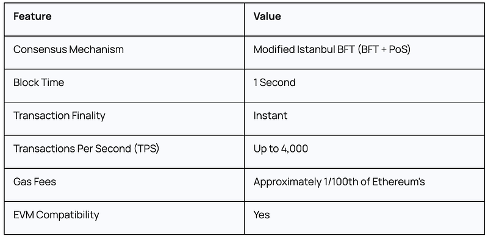The width and height of the screenshot is (488, 239).
Task: Click the word Istanbul in table
Action: point(317,49)
